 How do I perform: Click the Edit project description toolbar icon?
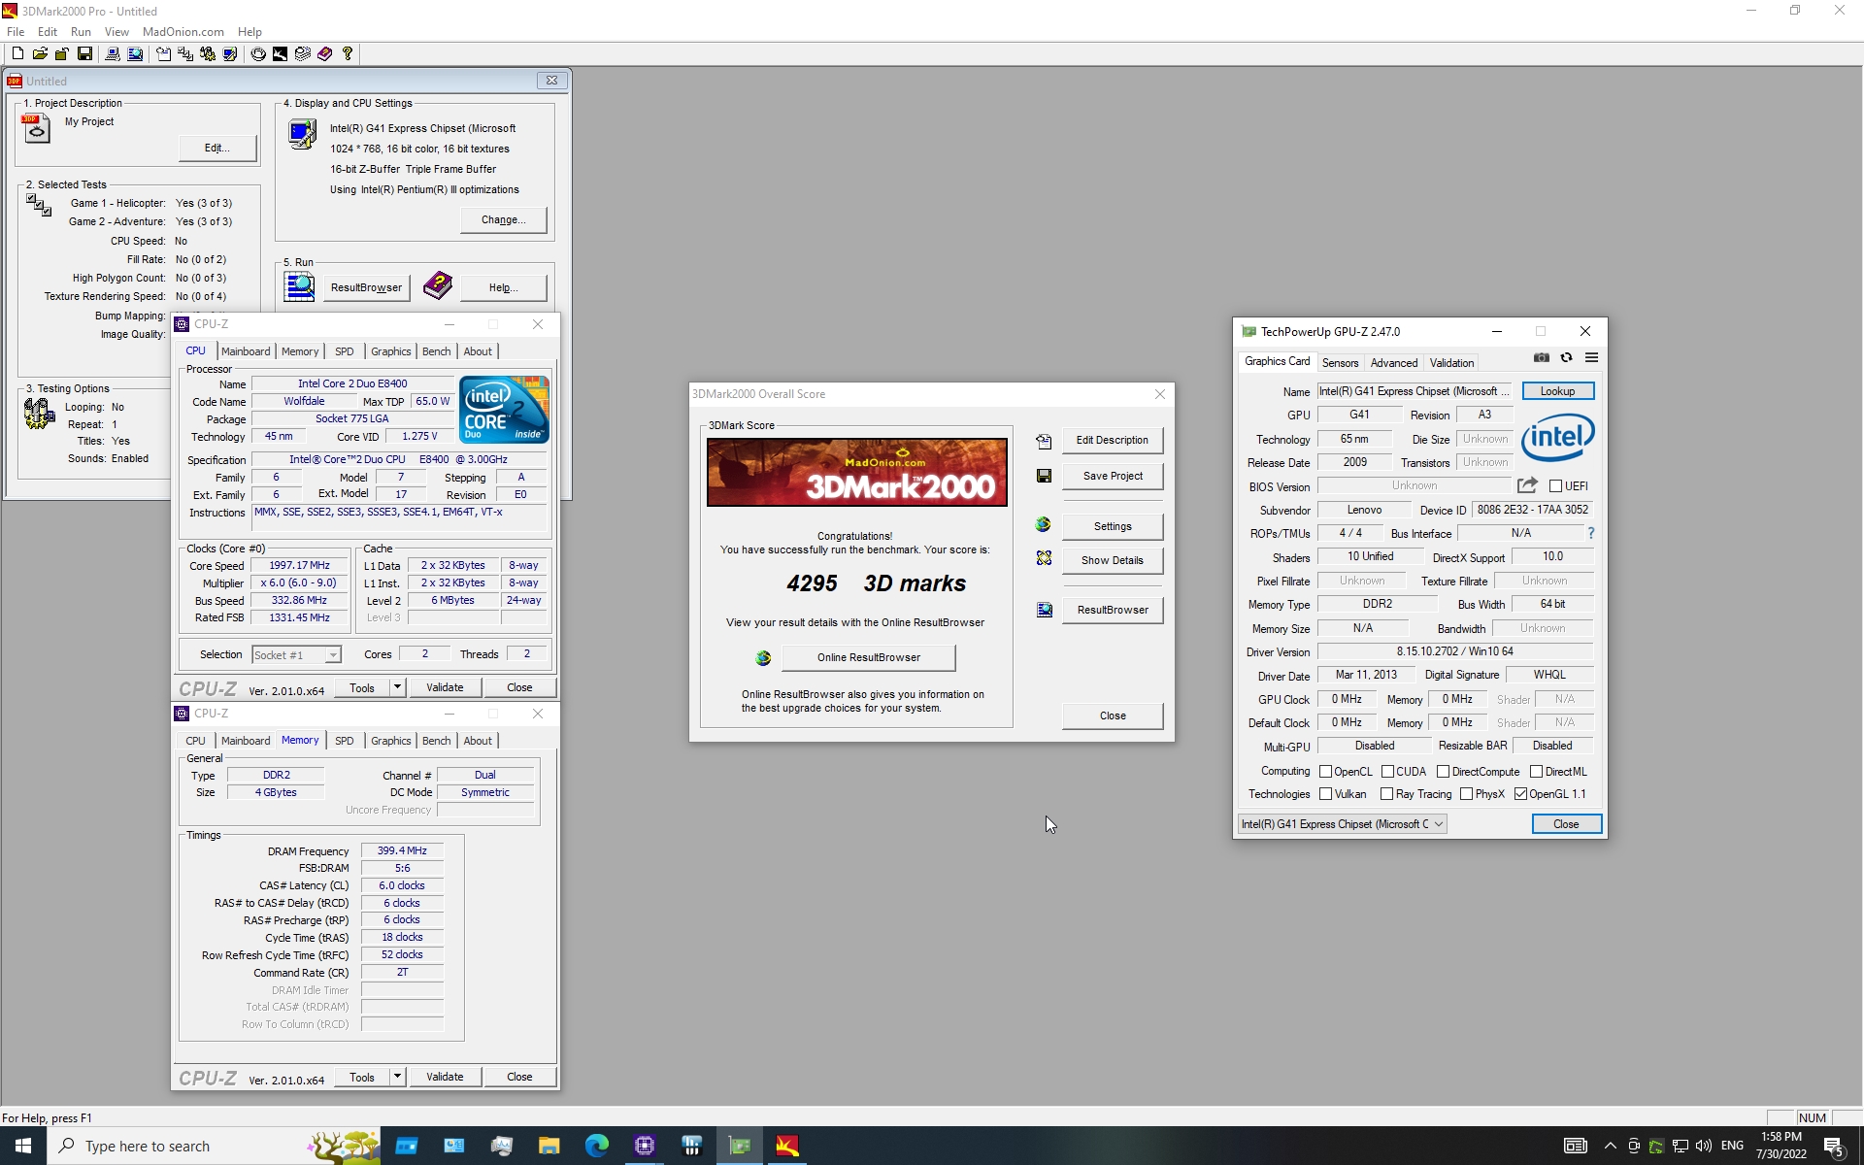pos(163,54)
